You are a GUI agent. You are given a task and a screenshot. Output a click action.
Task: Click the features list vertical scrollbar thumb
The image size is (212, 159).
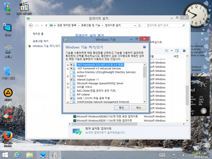144,72
